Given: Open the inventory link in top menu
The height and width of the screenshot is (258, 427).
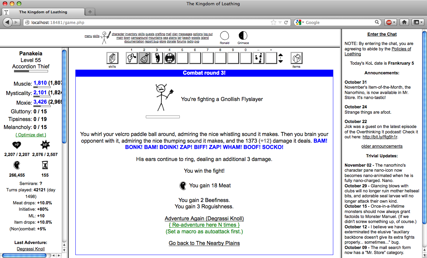Looking at the screenshot, I should click(x=131, y=34).
